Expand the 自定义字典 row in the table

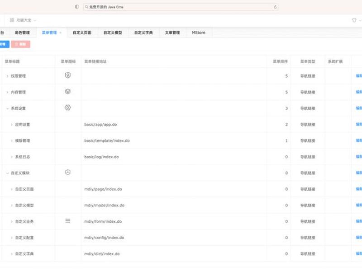click(12, 254)
